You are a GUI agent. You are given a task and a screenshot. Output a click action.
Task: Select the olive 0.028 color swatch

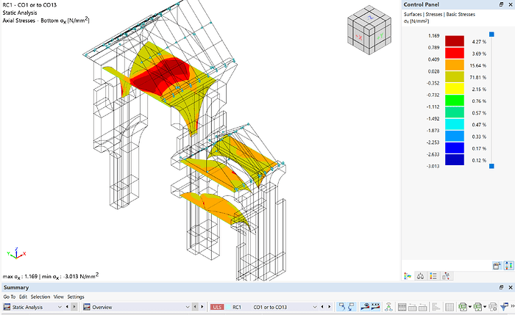pos(455,76)
